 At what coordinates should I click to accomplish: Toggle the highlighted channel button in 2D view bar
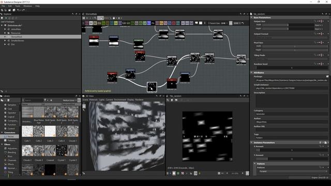pos(174,174)
